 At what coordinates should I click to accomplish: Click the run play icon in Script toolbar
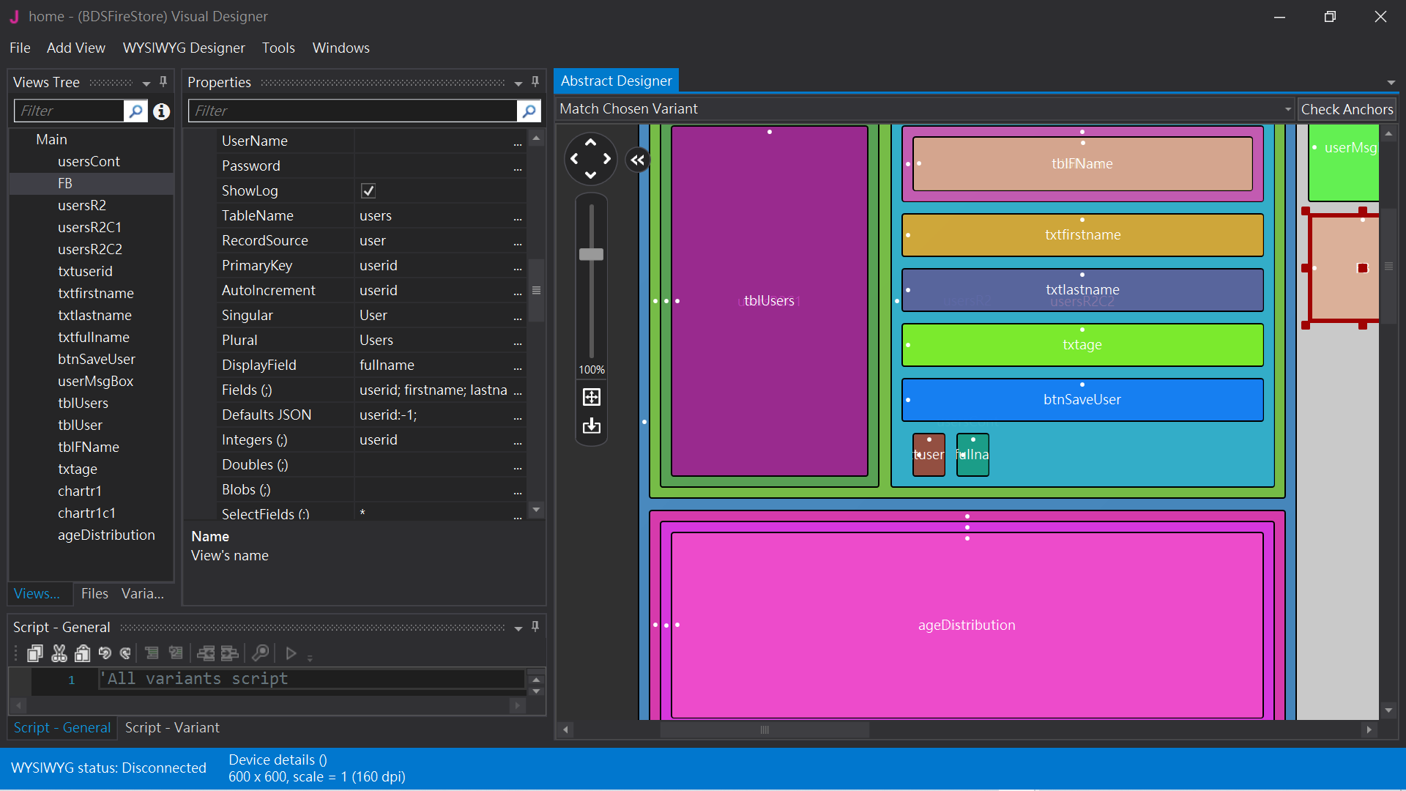point(291,653)
